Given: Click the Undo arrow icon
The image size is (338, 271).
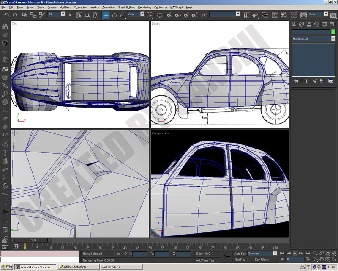Looking at the screenshot, I should click(x=7, y=15).
